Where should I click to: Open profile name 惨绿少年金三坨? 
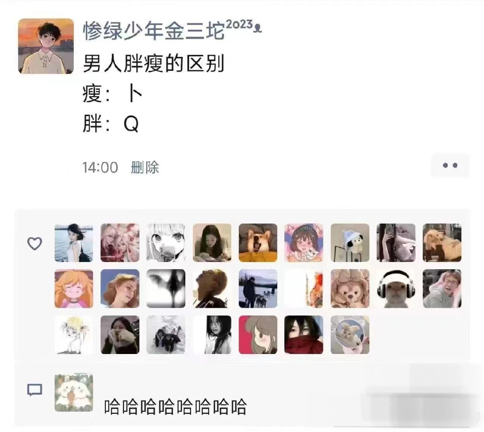154,31
